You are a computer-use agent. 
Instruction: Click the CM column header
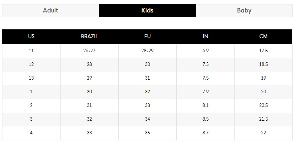[x=264, y=37]
